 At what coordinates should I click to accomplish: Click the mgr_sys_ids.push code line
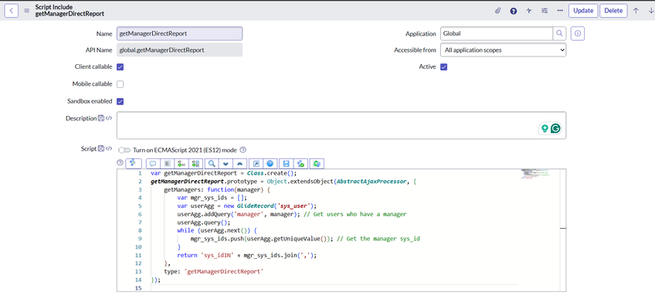(304, 239)
